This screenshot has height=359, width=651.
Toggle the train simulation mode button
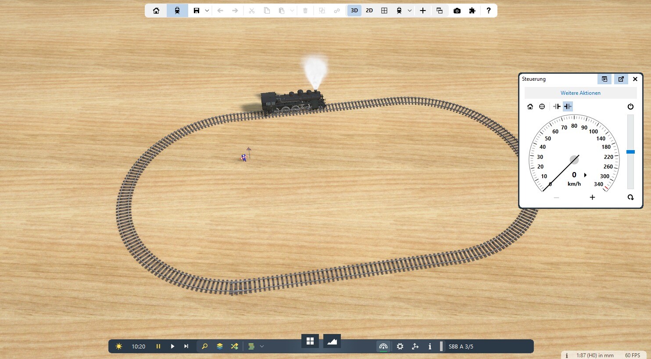(x=177, y=11)
